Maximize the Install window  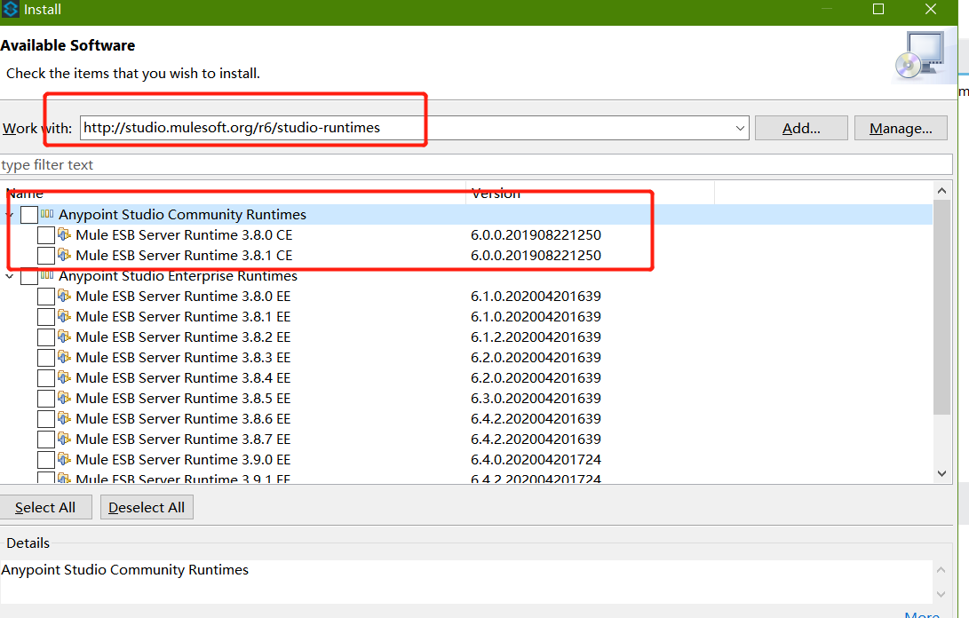click(878, 9)
